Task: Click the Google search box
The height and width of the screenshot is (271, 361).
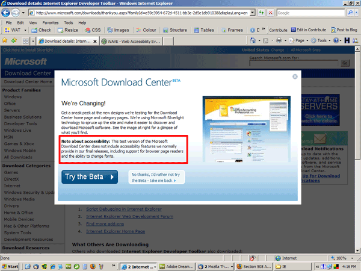Action: (x=311, y=13)
